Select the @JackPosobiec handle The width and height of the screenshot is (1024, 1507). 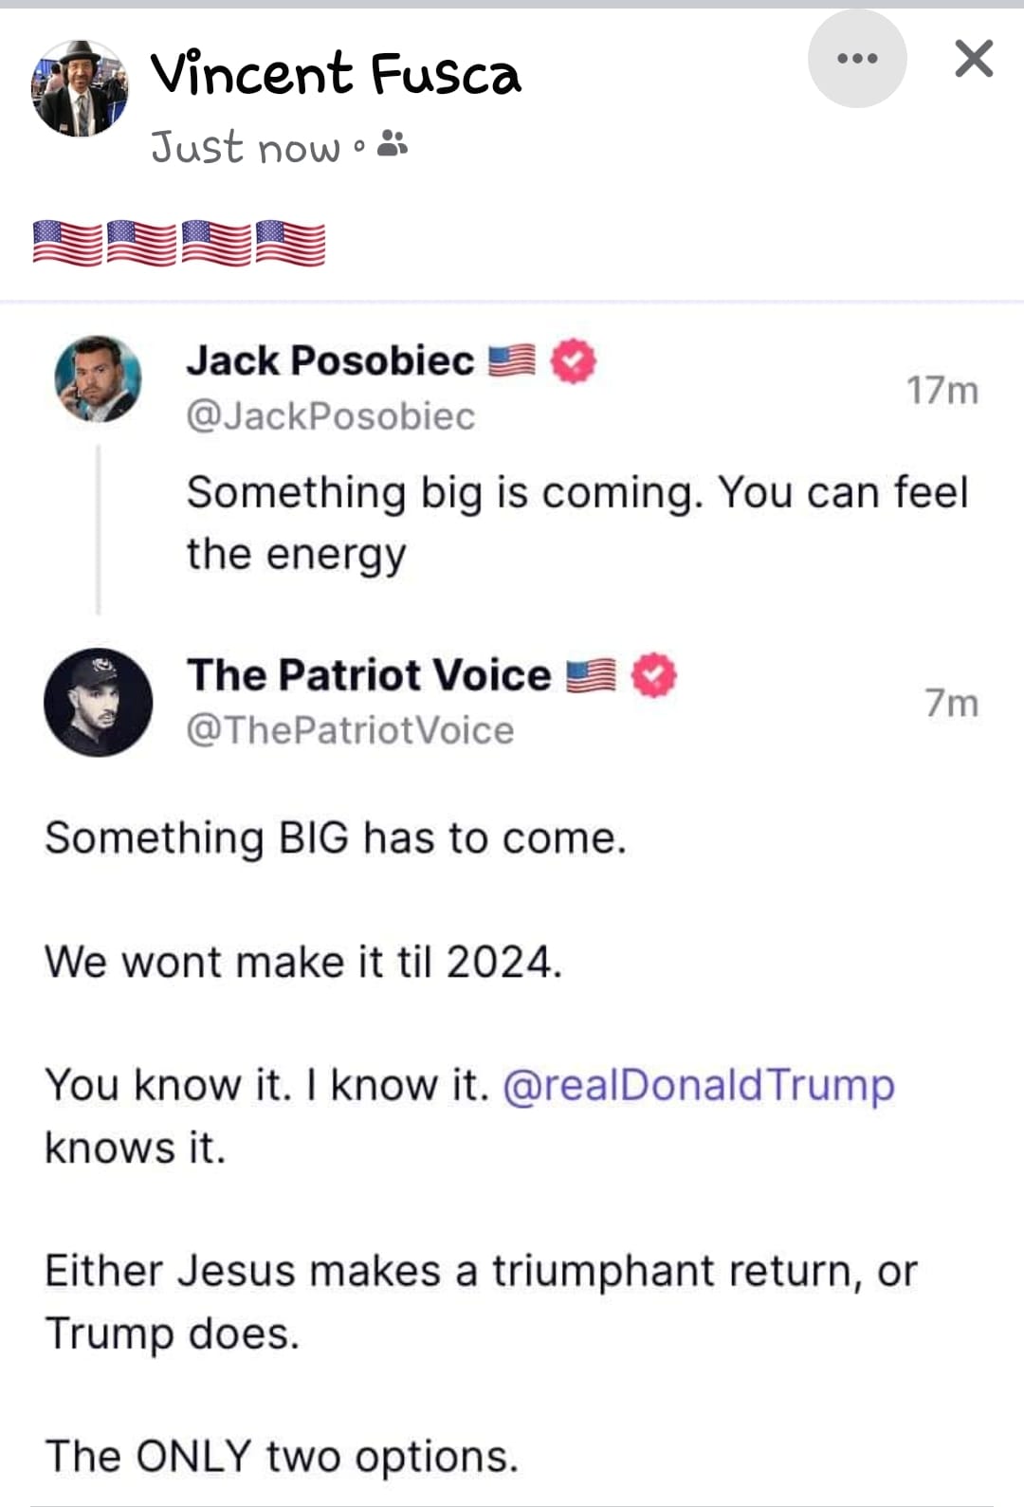point(331,416)
